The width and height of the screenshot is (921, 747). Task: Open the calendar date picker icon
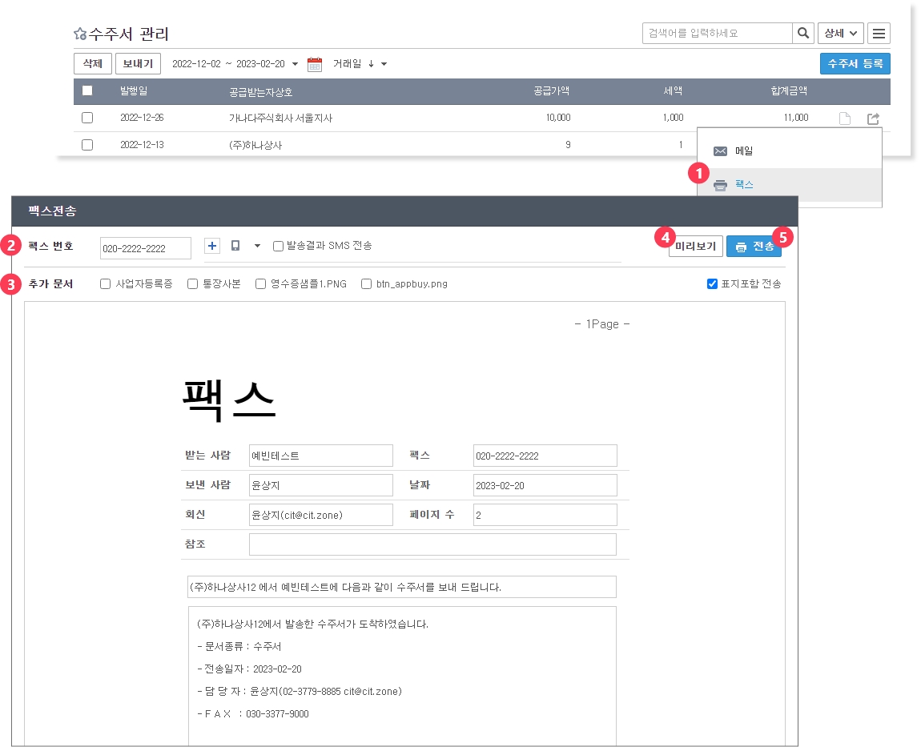point(315,64)
